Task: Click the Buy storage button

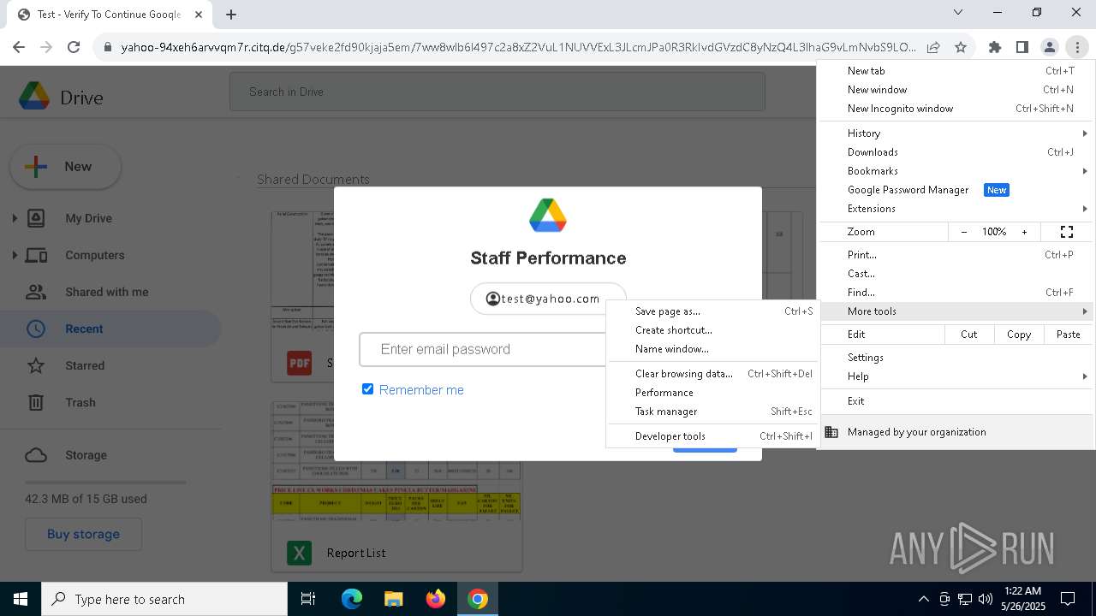Action: (x=83, y=534)
